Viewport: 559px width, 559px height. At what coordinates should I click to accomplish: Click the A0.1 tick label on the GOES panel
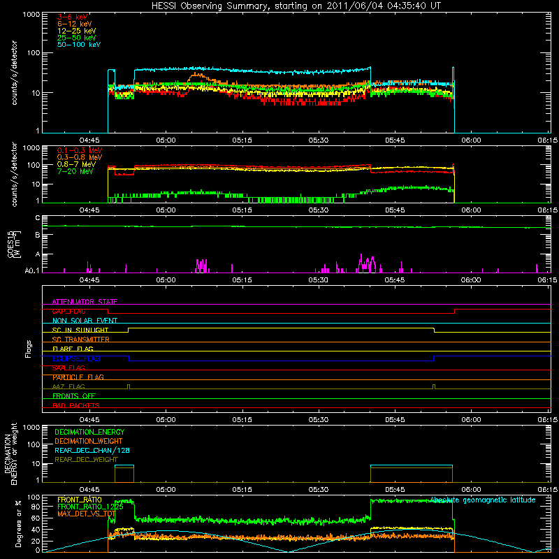coord(32,271)
